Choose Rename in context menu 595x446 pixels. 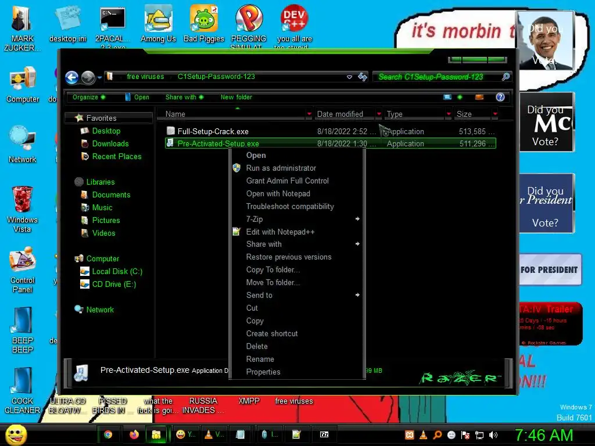pos(260,359)
